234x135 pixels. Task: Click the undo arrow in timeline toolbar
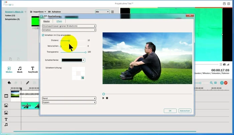pos(9,83)
